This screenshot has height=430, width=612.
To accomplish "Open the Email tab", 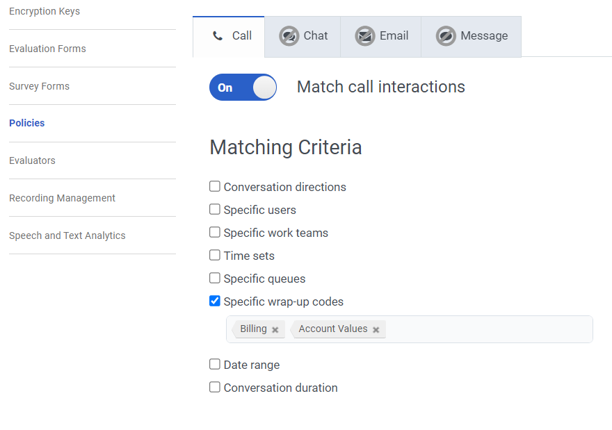I will click(382, 36).
